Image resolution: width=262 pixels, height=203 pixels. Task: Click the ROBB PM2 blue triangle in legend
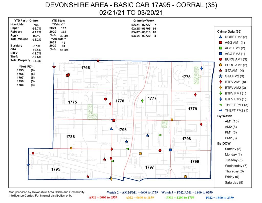[x=220, y=37]
